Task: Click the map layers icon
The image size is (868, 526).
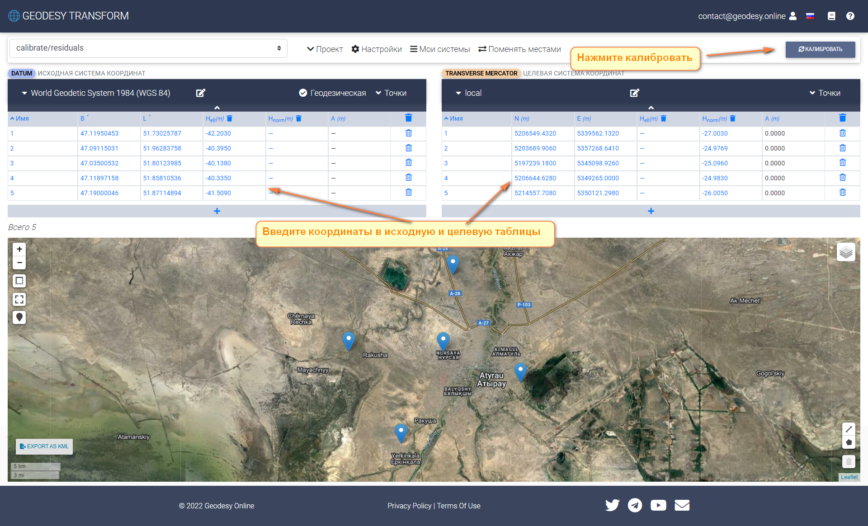Action: (x=845, y=252)
